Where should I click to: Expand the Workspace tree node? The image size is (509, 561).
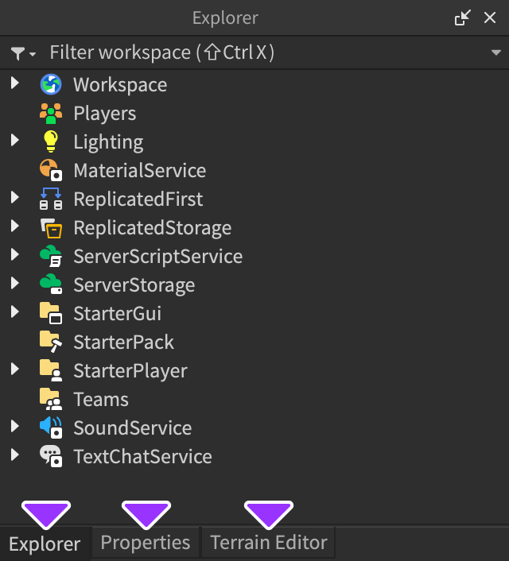tap(14, 84)
